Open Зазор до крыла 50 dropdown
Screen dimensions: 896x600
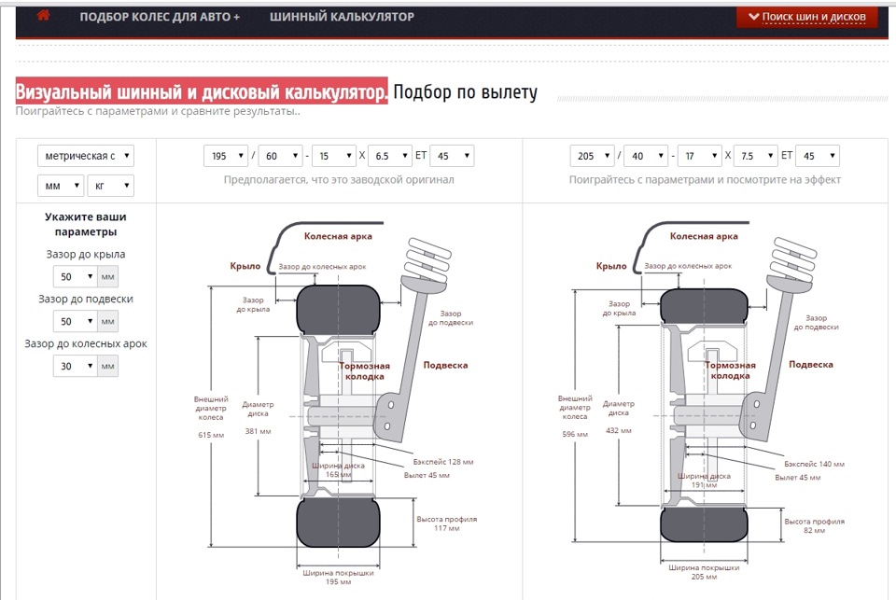point(76,276)
